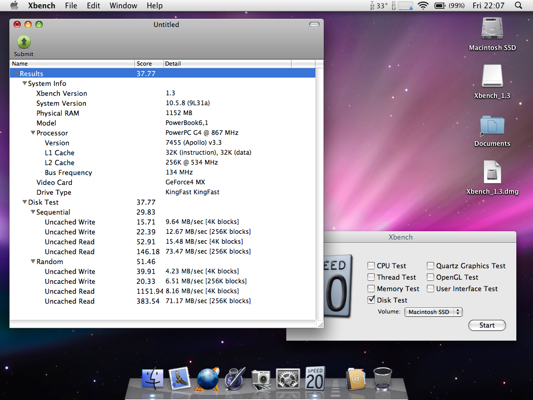Open the Edit menu

click(x=94, y=5)
